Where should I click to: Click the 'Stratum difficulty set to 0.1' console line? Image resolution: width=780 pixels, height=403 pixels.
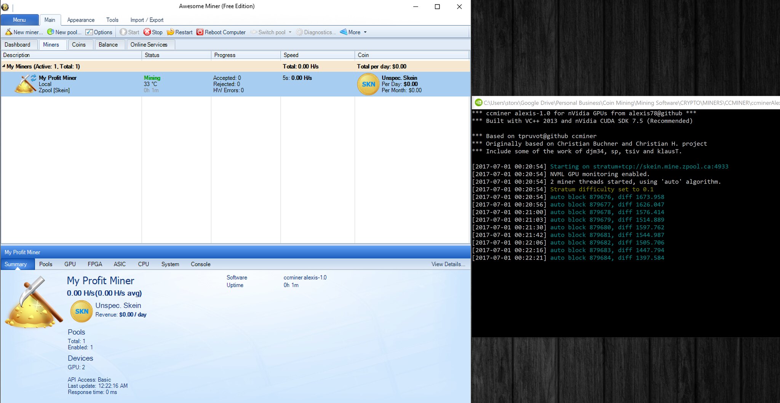[602, 189]
